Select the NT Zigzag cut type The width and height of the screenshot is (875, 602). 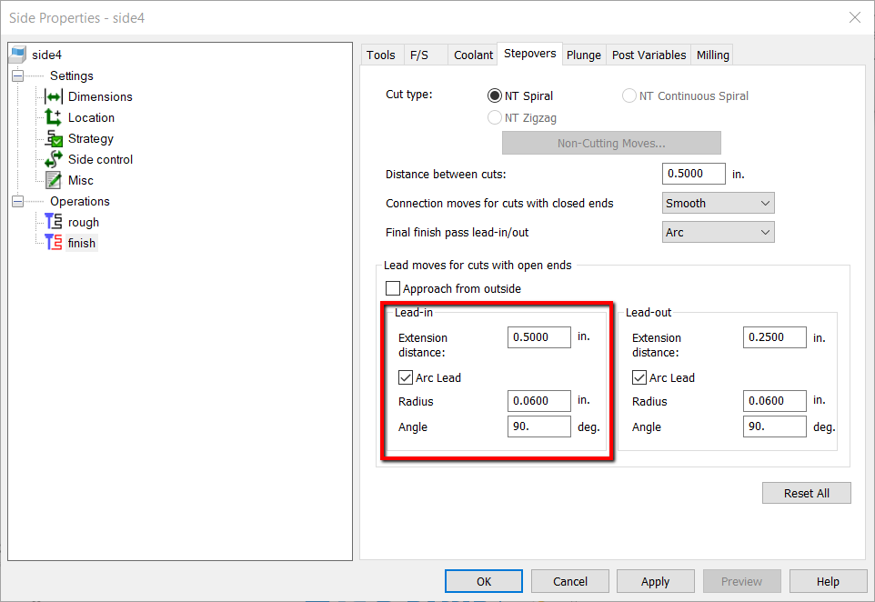coord(494,117)
